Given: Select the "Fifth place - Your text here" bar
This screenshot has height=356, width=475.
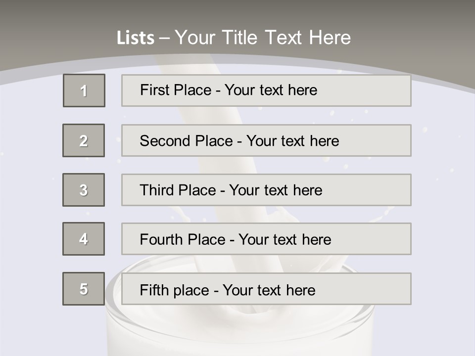Looking at the screenshot, I should [x=266, y=289].
